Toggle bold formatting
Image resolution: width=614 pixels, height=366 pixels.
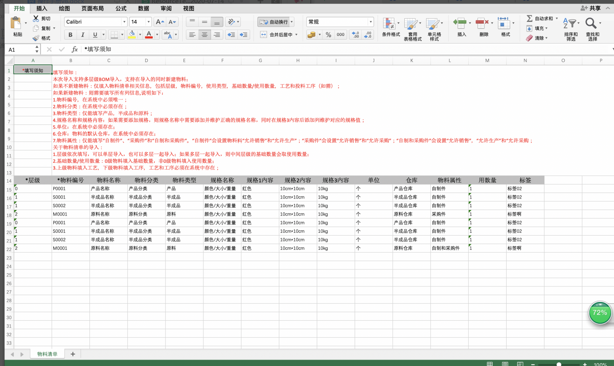click(70, 35)
